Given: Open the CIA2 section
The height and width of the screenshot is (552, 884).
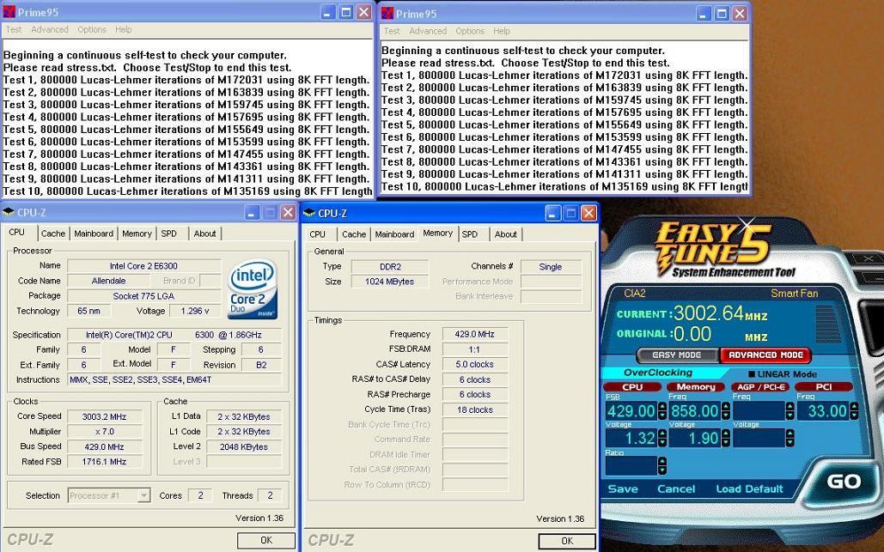Looking at the screenshot, I should point(635,294).
